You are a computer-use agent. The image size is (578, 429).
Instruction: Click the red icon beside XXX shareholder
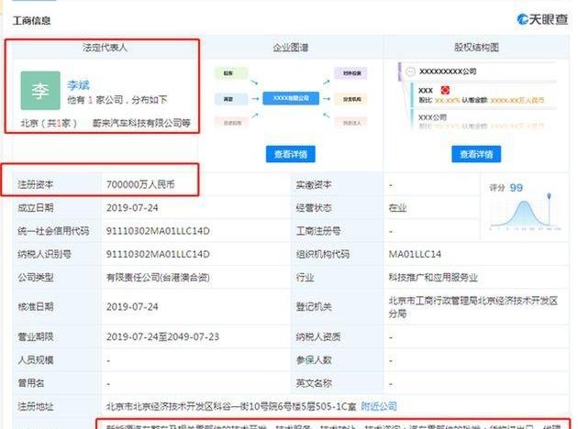click(445, 90)
